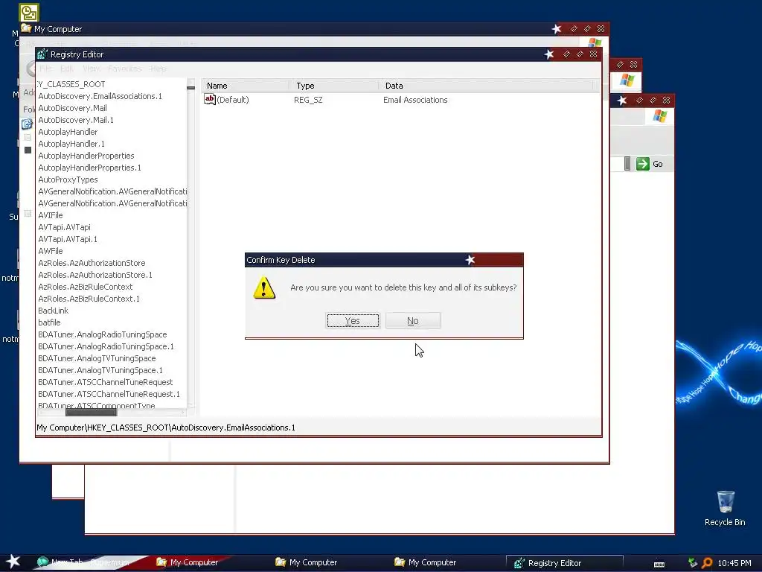Click the Type column header
This screenshot has width=762, height=572.
click(x=334, y=86)
